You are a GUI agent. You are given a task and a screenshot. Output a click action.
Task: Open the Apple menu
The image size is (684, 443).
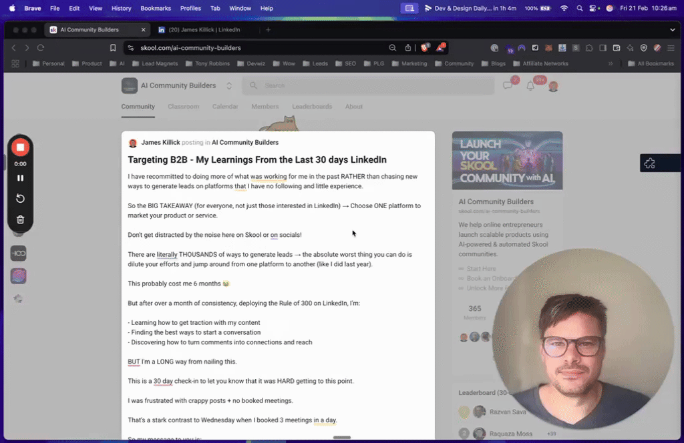tap(12, 8)
